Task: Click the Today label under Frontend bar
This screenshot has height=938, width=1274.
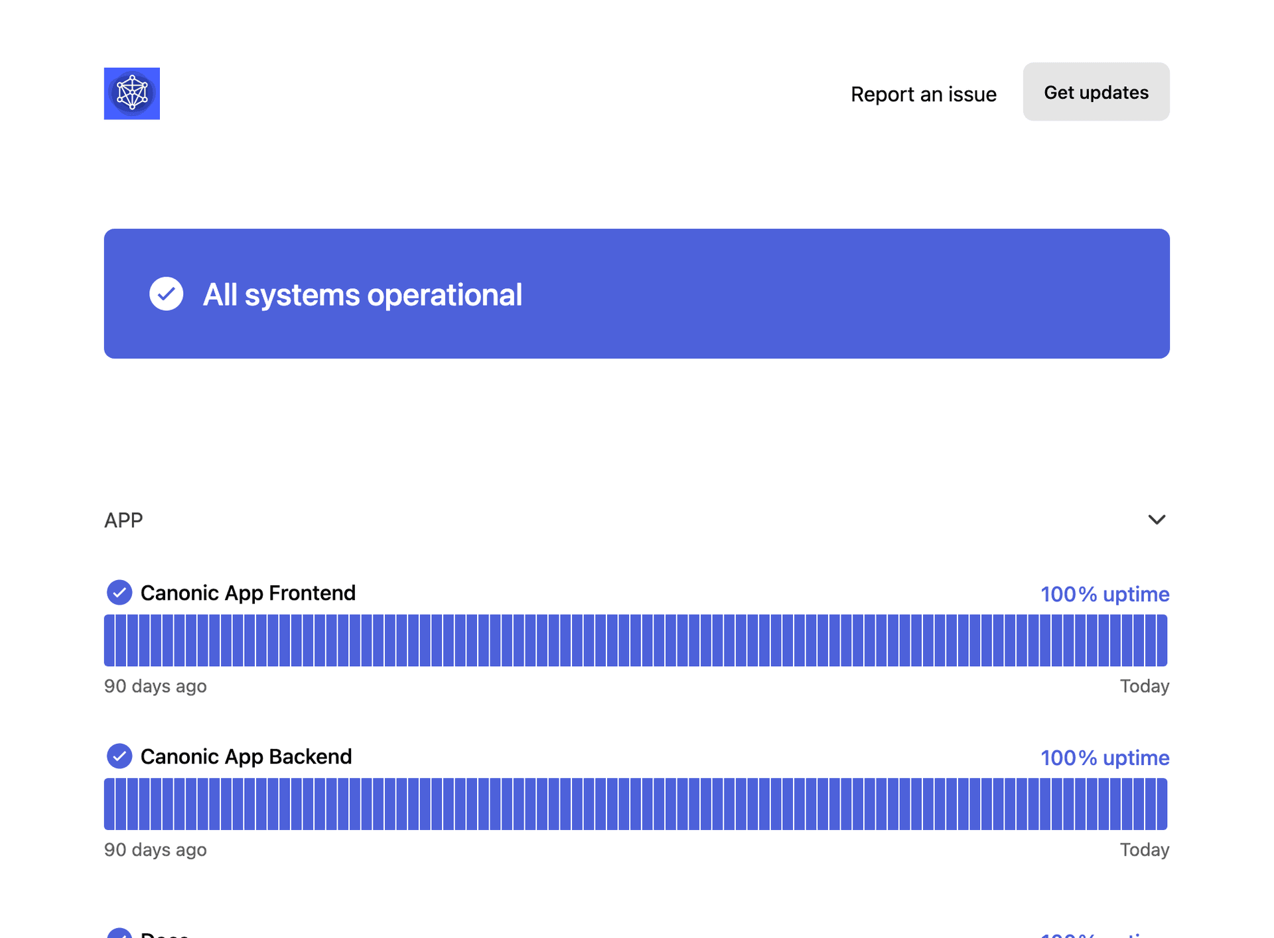Action: (1145, 686)
